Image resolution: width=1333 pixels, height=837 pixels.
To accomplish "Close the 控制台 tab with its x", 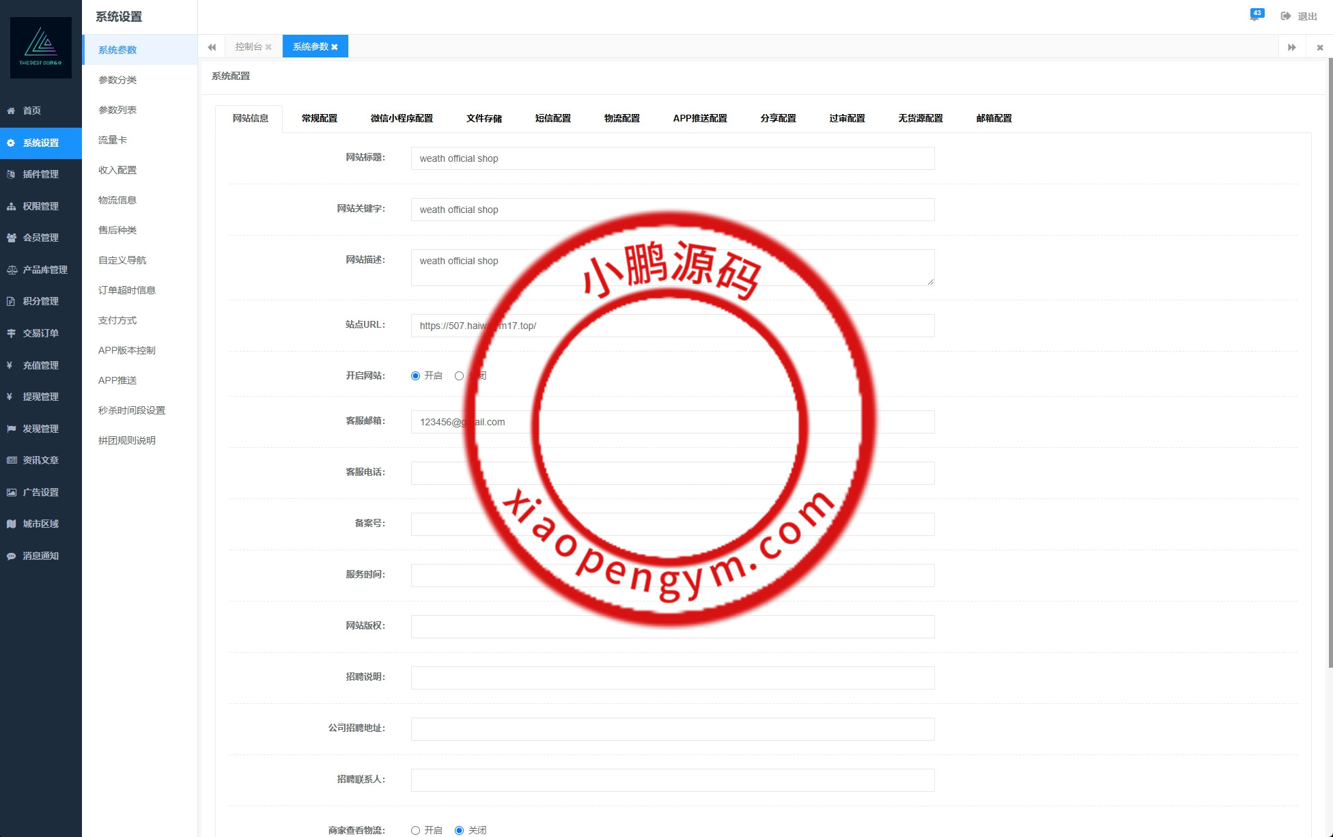I will 268,47.
